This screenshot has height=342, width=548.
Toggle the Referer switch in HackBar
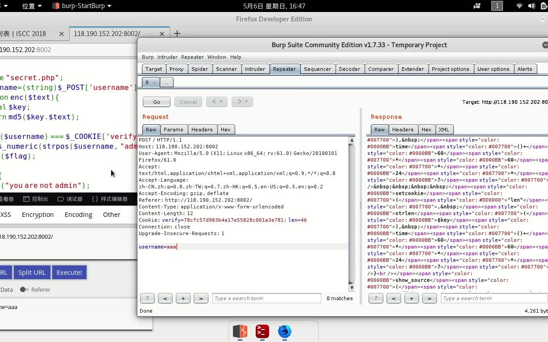25,289
